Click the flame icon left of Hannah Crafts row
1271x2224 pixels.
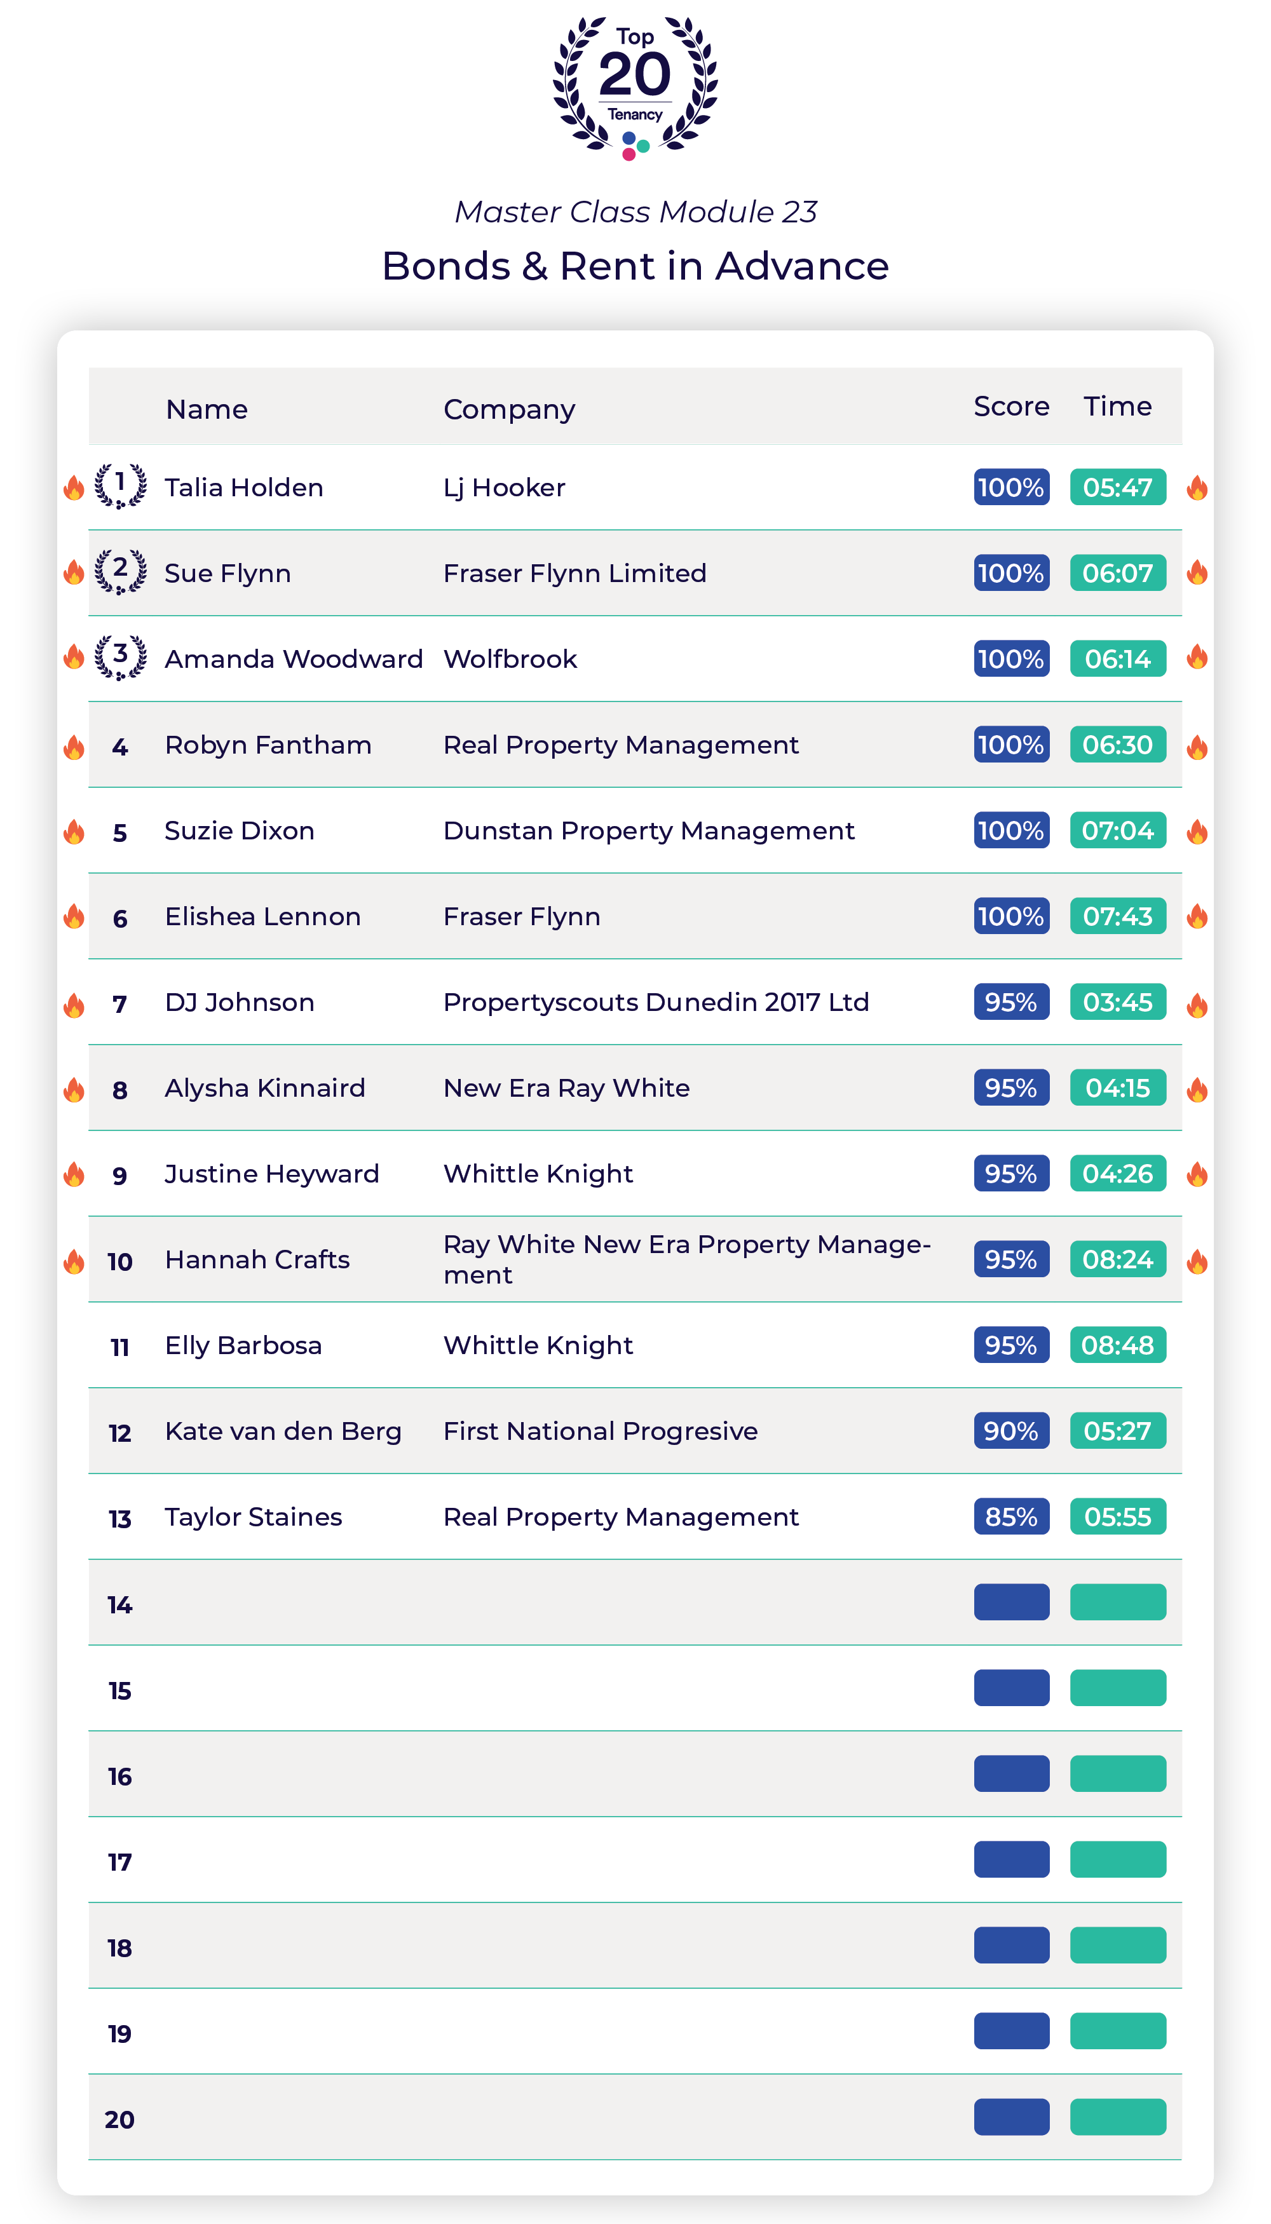tap(74, 1261)
